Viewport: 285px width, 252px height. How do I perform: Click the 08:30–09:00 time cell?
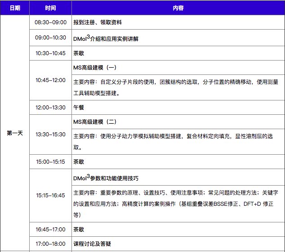[50, 22]
